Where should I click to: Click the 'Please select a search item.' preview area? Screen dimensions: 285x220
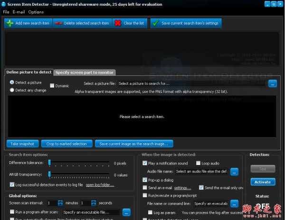[x=142, y=117]
